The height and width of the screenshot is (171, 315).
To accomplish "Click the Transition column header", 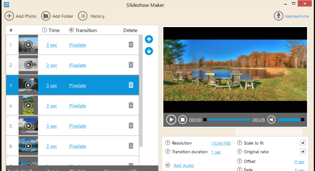I will coord(83,30).
